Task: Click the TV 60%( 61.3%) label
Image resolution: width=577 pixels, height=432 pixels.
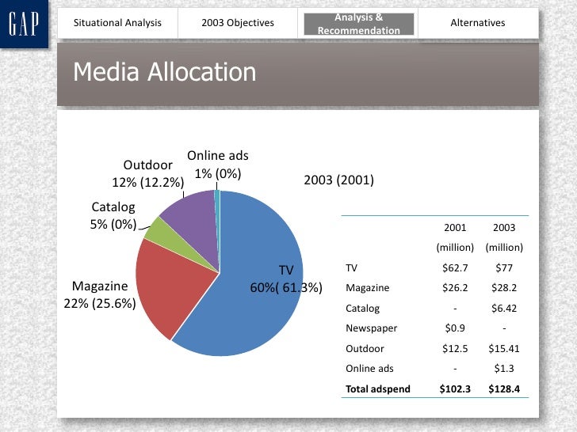Action: coord(286,279)
